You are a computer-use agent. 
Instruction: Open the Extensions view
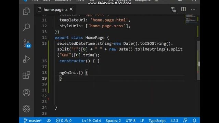pyautogui.click(x=26, y=75)
